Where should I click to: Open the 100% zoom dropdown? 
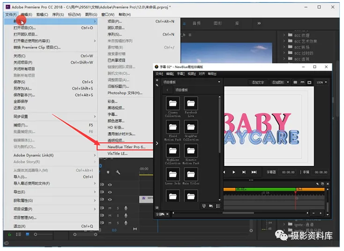[x=322, y=82]
